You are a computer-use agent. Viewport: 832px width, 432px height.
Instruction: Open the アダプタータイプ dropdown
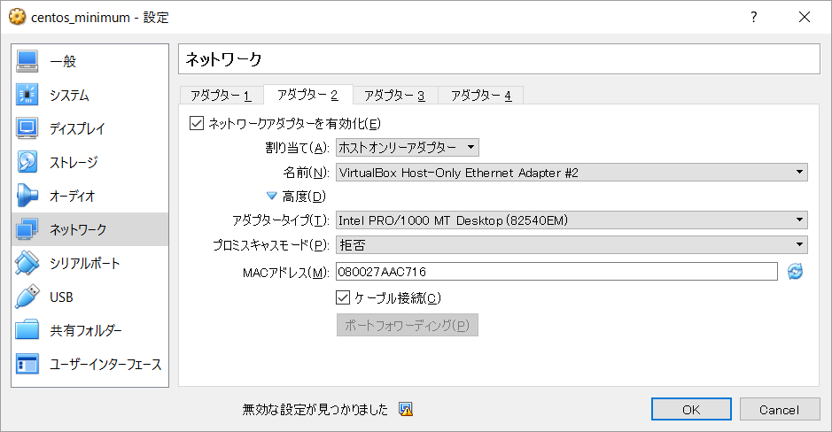(x=572, y=220)
